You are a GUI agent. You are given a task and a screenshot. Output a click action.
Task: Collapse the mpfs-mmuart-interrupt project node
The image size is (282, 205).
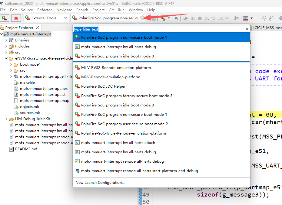tap(2, 34)
